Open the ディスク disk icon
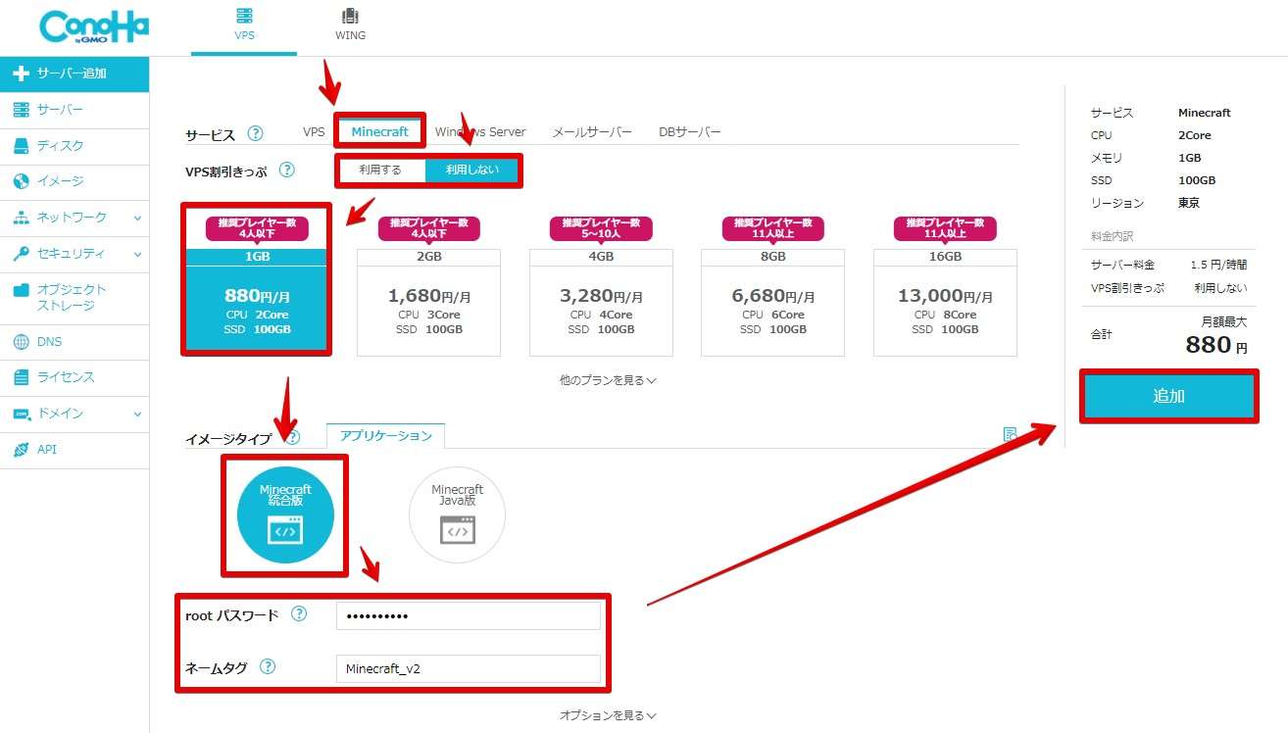 21,145
